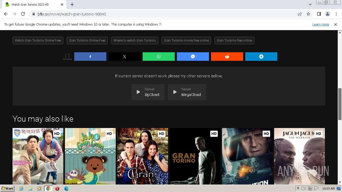Show hidden system tray icons arrow
The image size is (342, 192).
click(x=298, y=189)
